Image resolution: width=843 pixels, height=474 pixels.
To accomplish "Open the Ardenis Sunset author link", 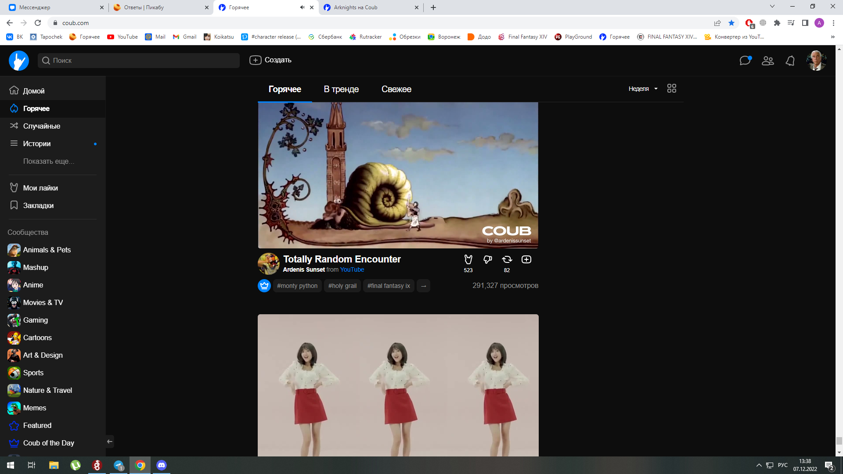I will click(x=304, y=269).
